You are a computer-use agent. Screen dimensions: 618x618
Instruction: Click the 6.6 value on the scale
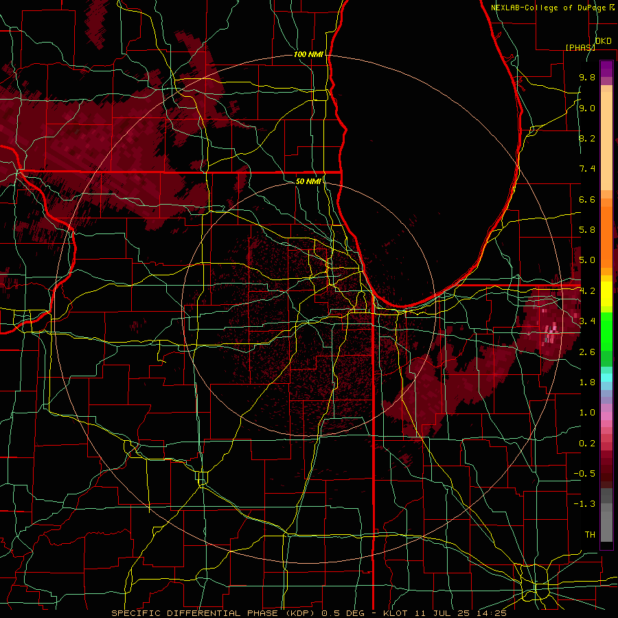point(587,199)
